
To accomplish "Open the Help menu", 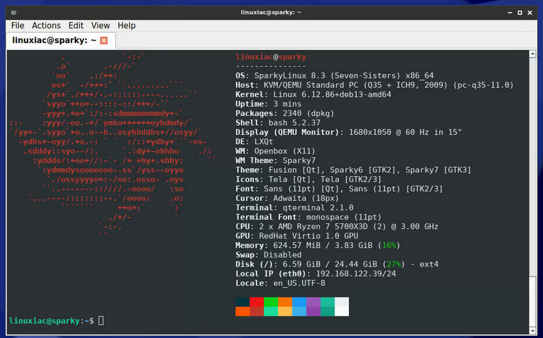I will (127, 26).
